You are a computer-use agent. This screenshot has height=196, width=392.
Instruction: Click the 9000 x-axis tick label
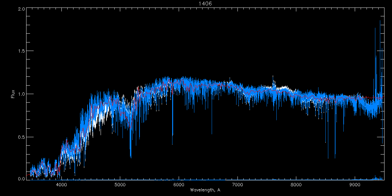point(355,184)
